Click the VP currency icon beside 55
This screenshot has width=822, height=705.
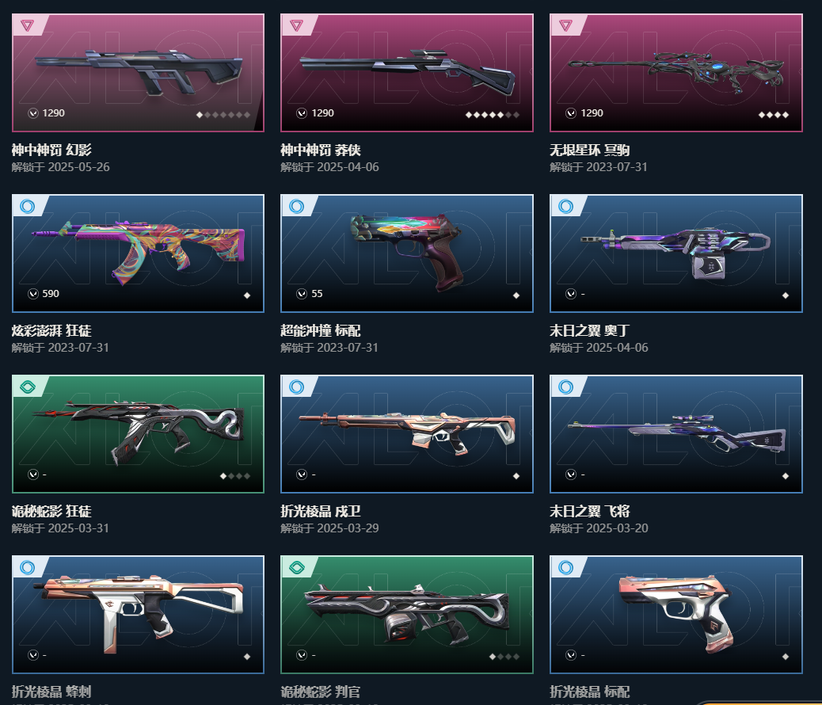(302, 294)
